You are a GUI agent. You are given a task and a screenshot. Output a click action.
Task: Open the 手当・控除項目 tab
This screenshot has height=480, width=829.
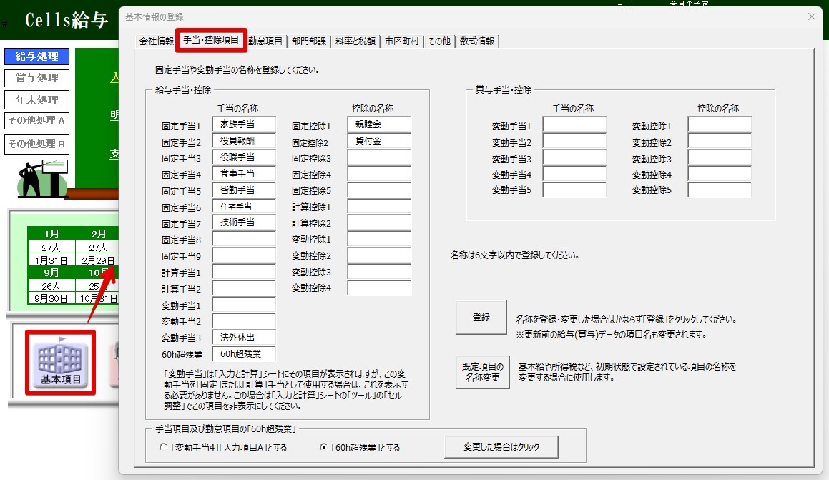(211, 40)
